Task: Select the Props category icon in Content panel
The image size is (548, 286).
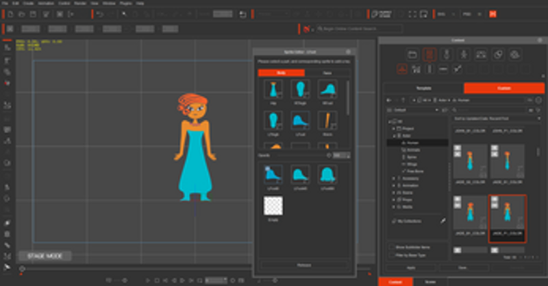Action: click(498, 55)
